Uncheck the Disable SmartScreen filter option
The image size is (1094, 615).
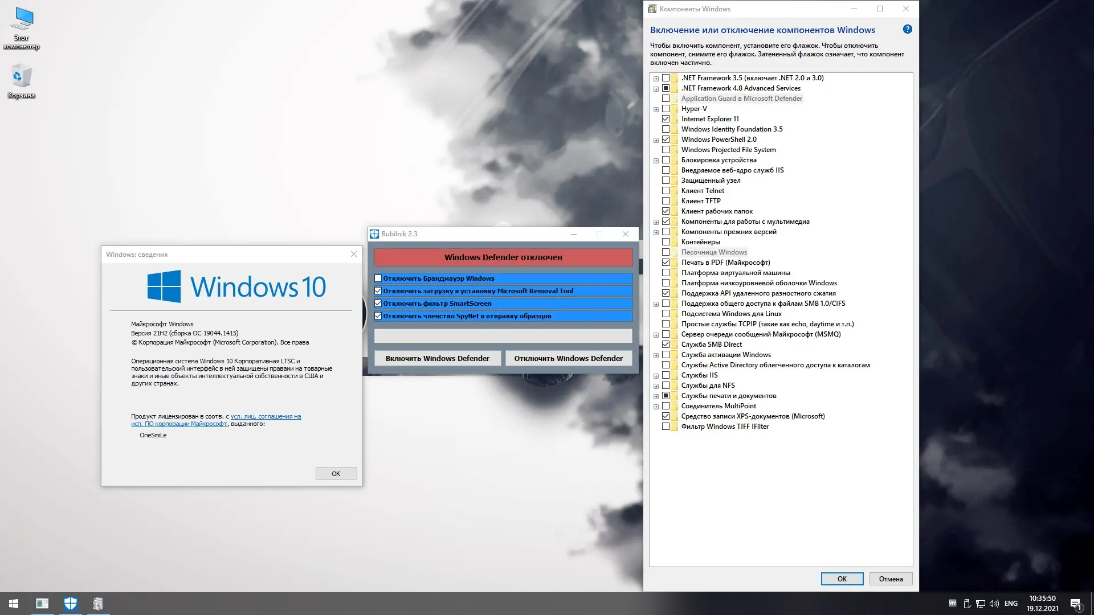pos(378,304)
